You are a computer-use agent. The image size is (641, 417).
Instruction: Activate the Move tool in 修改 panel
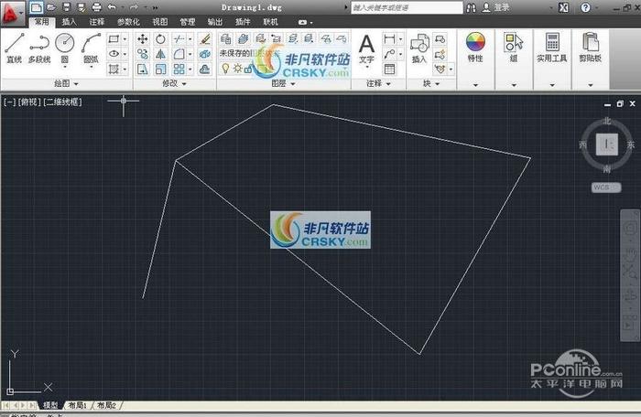click(142, 38)
